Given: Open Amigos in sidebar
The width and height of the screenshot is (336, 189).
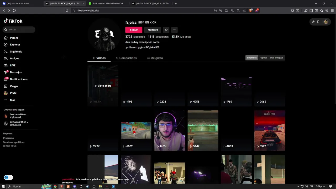Looking at the screenshot, I should click(x=12, y=59).
